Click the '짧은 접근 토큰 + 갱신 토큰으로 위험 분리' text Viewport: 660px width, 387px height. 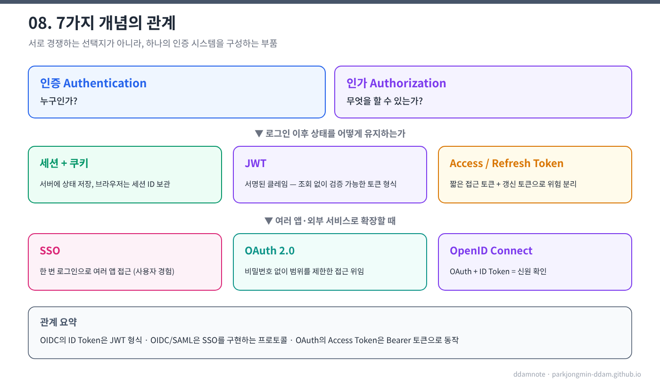click(x=513, y=184)
